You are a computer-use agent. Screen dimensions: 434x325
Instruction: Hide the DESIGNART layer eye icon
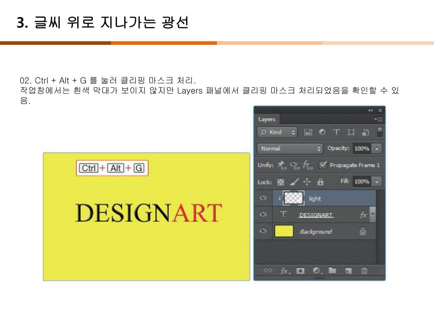(263, 214)
